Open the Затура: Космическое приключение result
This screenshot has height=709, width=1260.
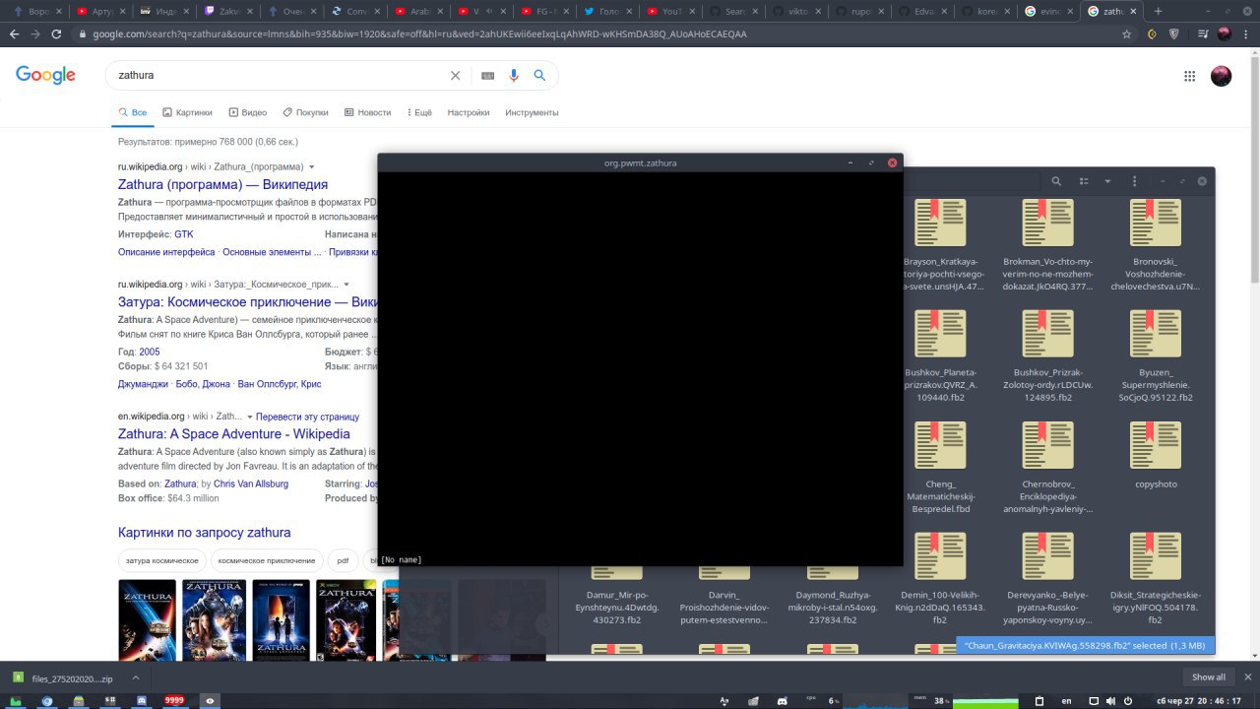pyautogui.click(x=248, y=302)
